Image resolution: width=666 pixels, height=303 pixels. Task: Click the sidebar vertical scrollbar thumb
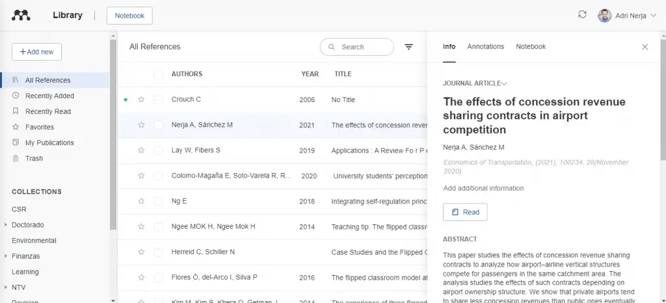[x=113, y=134]
